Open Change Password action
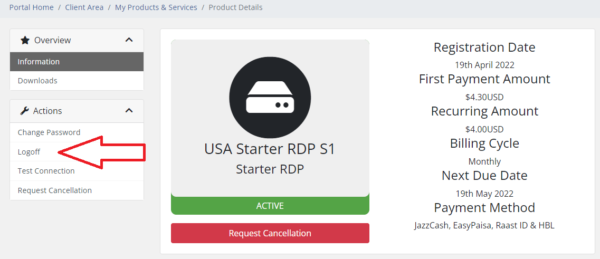600x259 pixels. pos(77,132)
